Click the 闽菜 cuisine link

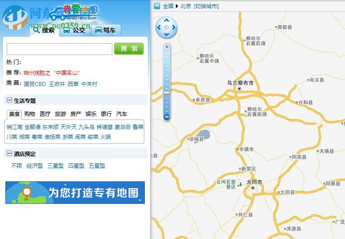click(80, 137)
